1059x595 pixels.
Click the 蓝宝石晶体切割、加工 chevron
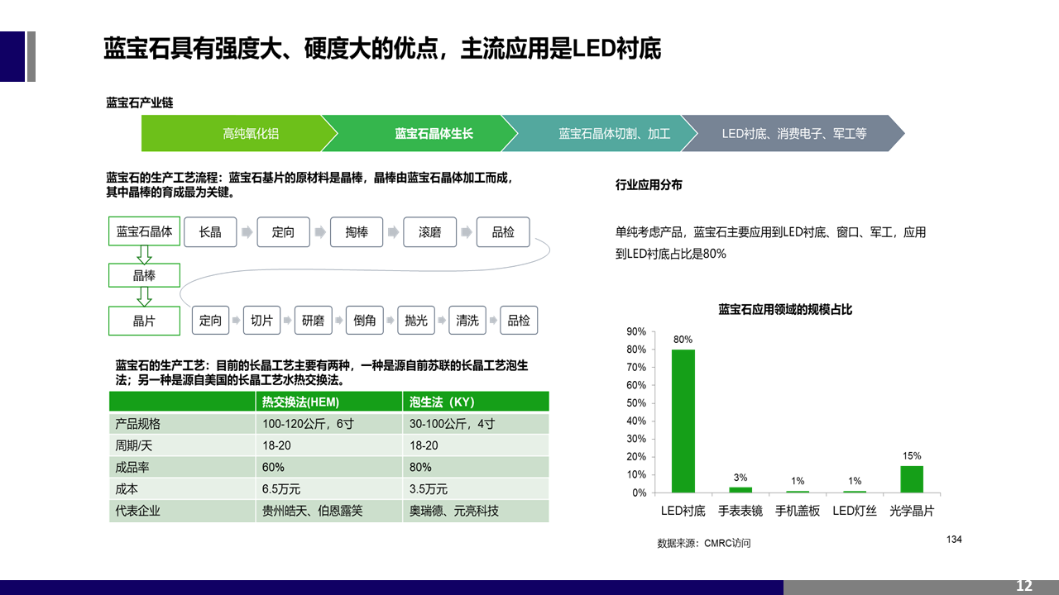604,134
